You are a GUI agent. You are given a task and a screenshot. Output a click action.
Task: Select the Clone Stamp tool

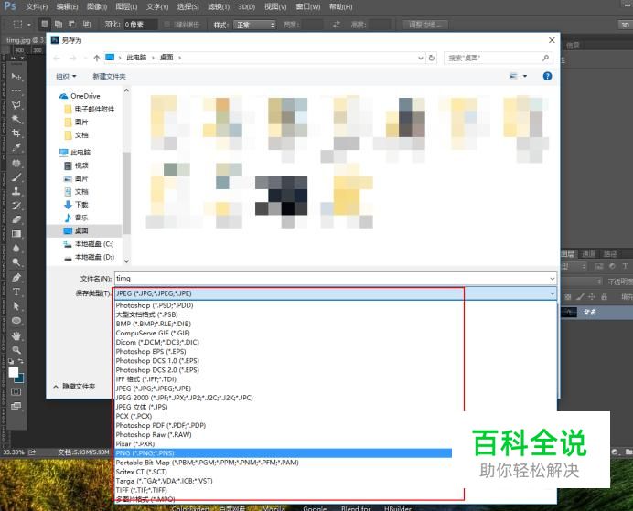point(16,191)
